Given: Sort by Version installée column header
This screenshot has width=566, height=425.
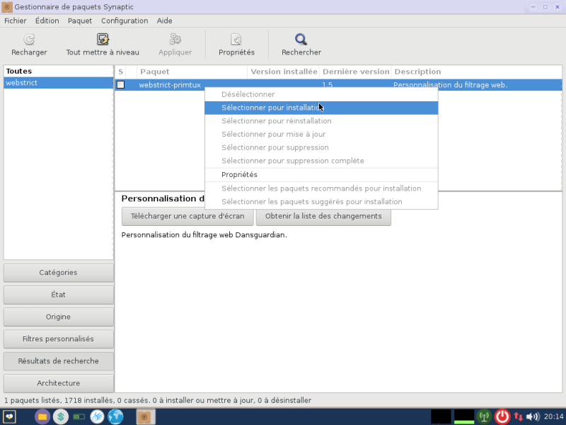Looking at the screenshot, I should (284, 72).
